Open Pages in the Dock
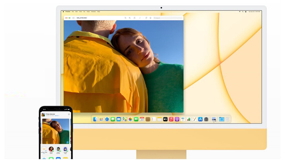The height and width of the screenshot is (160, 285). [x=194, y=119]
